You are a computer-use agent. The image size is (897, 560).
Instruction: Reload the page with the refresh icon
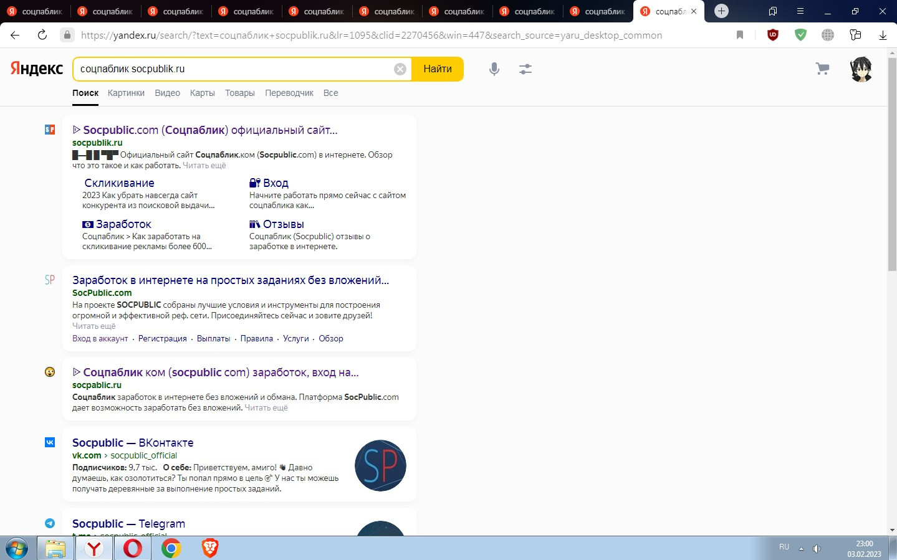[x=42, y=35]
